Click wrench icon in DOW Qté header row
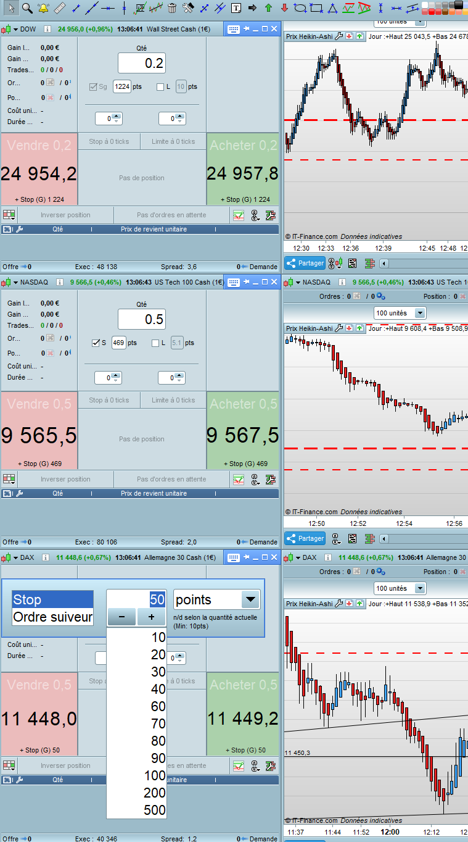Viewport: 468px width, 842px height. coord(19,229)
